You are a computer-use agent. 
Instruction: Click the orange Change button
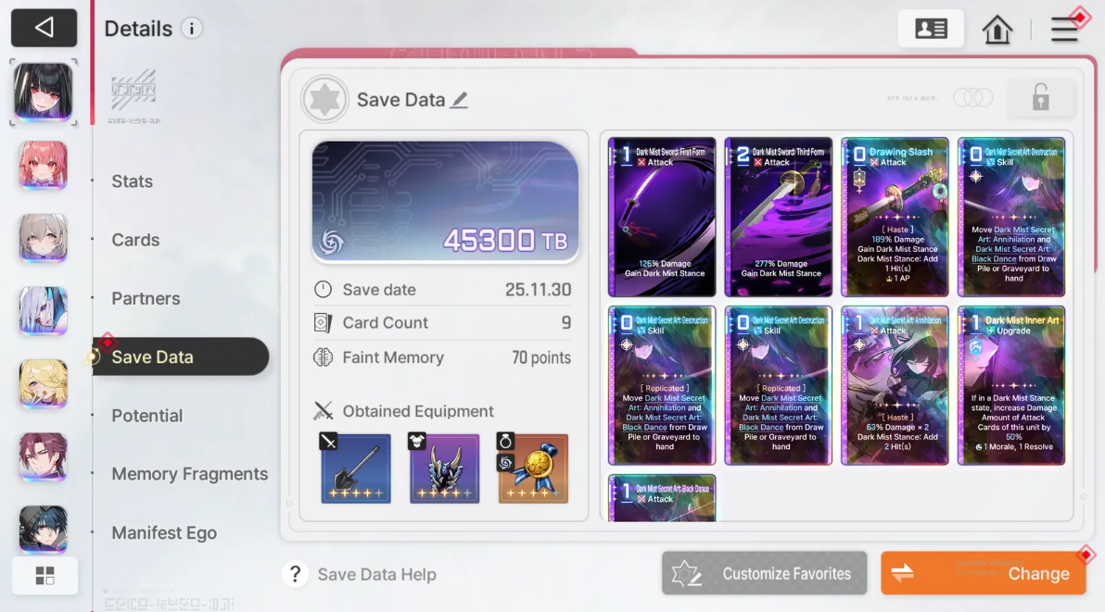pyautogui.click(x=983, y=573)
